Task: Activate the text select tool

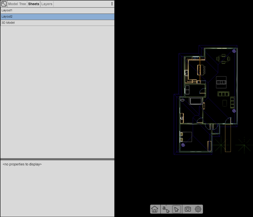Action: tap(165, 209)
